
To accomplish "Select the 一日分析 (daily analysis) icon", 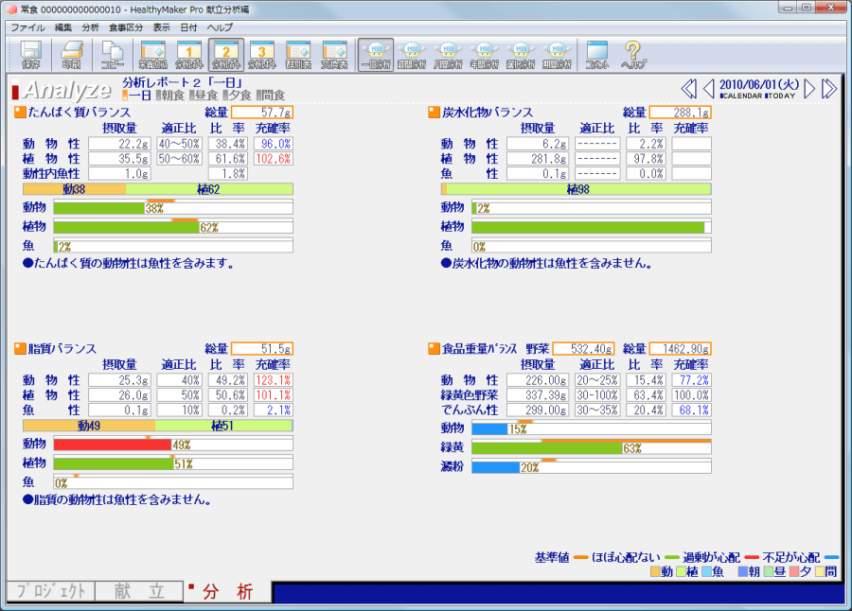I will (376, 55).
